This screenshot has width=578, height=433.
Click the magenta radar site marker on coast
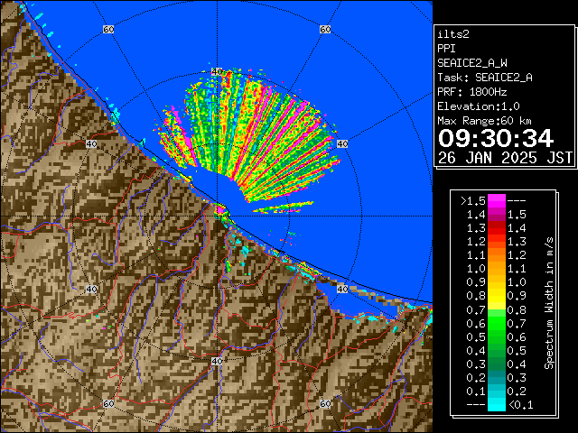[220, 210]
